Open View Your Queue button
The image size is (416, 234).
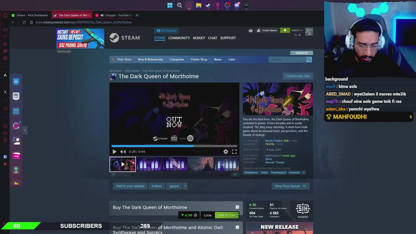pos(291,186)
